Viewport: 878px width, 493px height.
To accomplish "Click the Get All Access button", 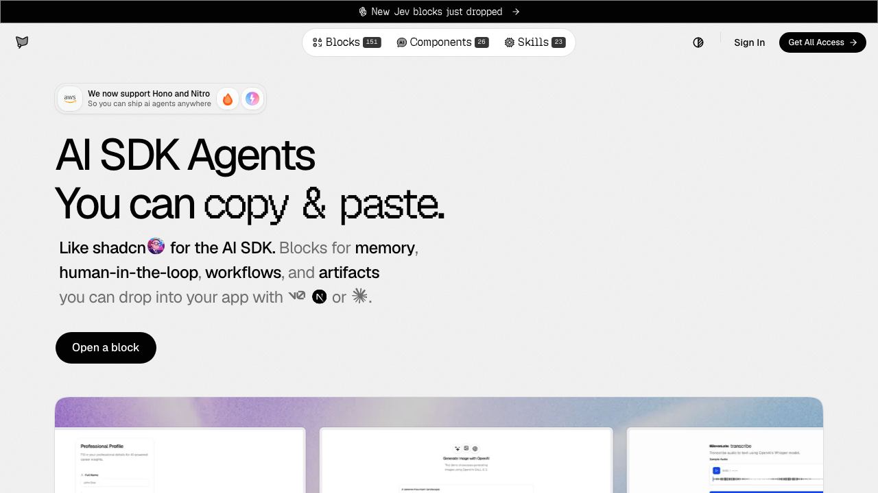I will coord(822,42).
